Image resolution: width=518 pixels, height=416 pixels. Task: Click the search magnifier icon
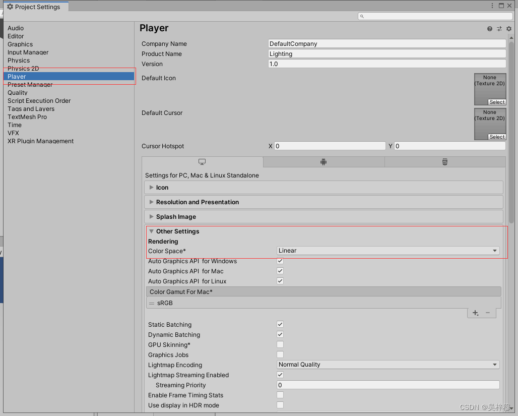tap(362, 16)
